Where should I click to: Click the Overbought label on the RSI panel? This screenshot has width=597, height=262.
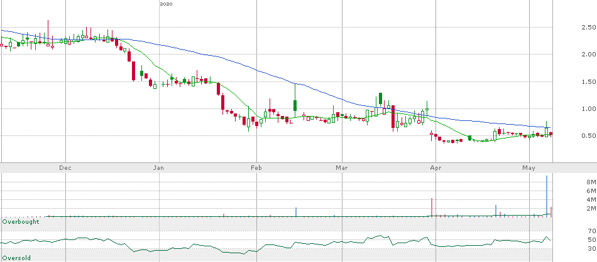(21, 221)
